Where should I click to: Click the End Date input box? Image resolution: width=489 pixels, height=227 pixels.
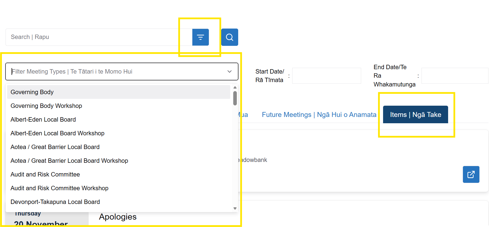click(454, 76)
